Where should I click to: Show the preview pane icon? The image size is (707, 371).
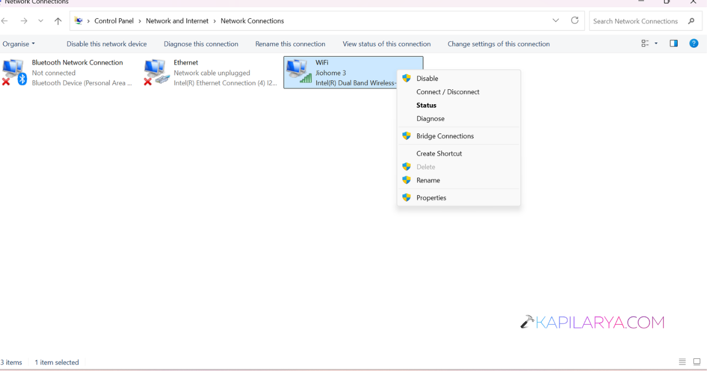673,44
